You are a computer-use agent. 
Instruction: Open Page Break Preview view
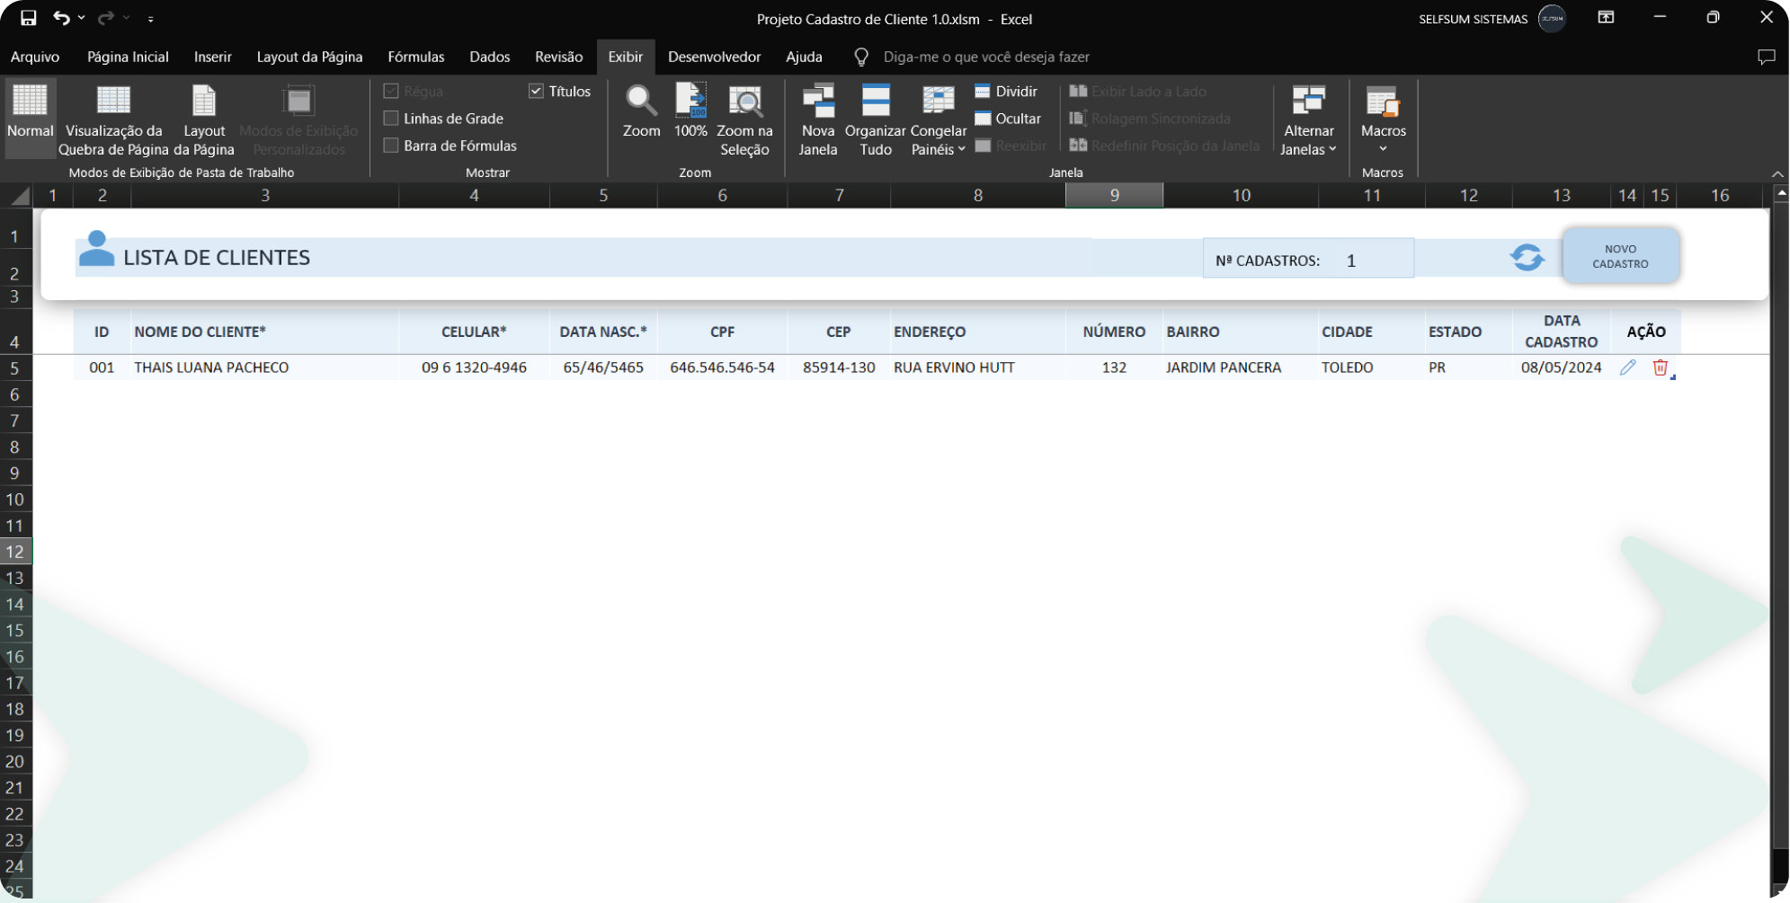point(113,120)
